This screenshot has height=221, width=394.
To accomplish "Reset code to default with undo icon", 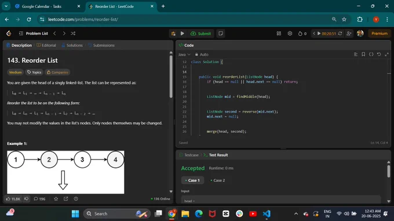I will click(379, 54).
